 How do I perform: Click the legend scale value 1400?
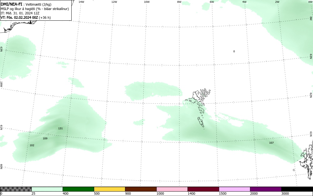192,193
